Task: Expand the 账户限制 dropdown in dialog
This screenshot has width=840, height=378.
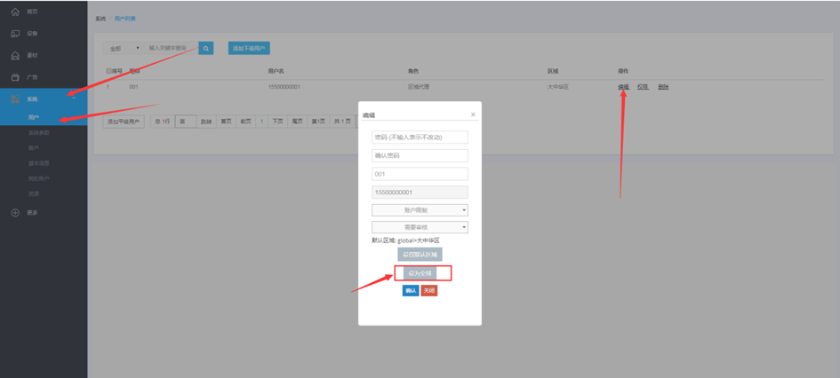Action: 420,210
